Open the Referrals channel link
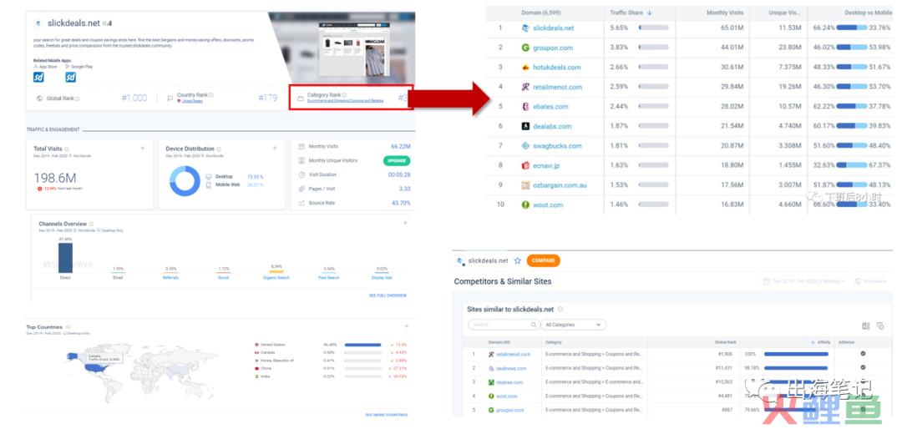Screen dimensions: 902x429 click(171, 278)
